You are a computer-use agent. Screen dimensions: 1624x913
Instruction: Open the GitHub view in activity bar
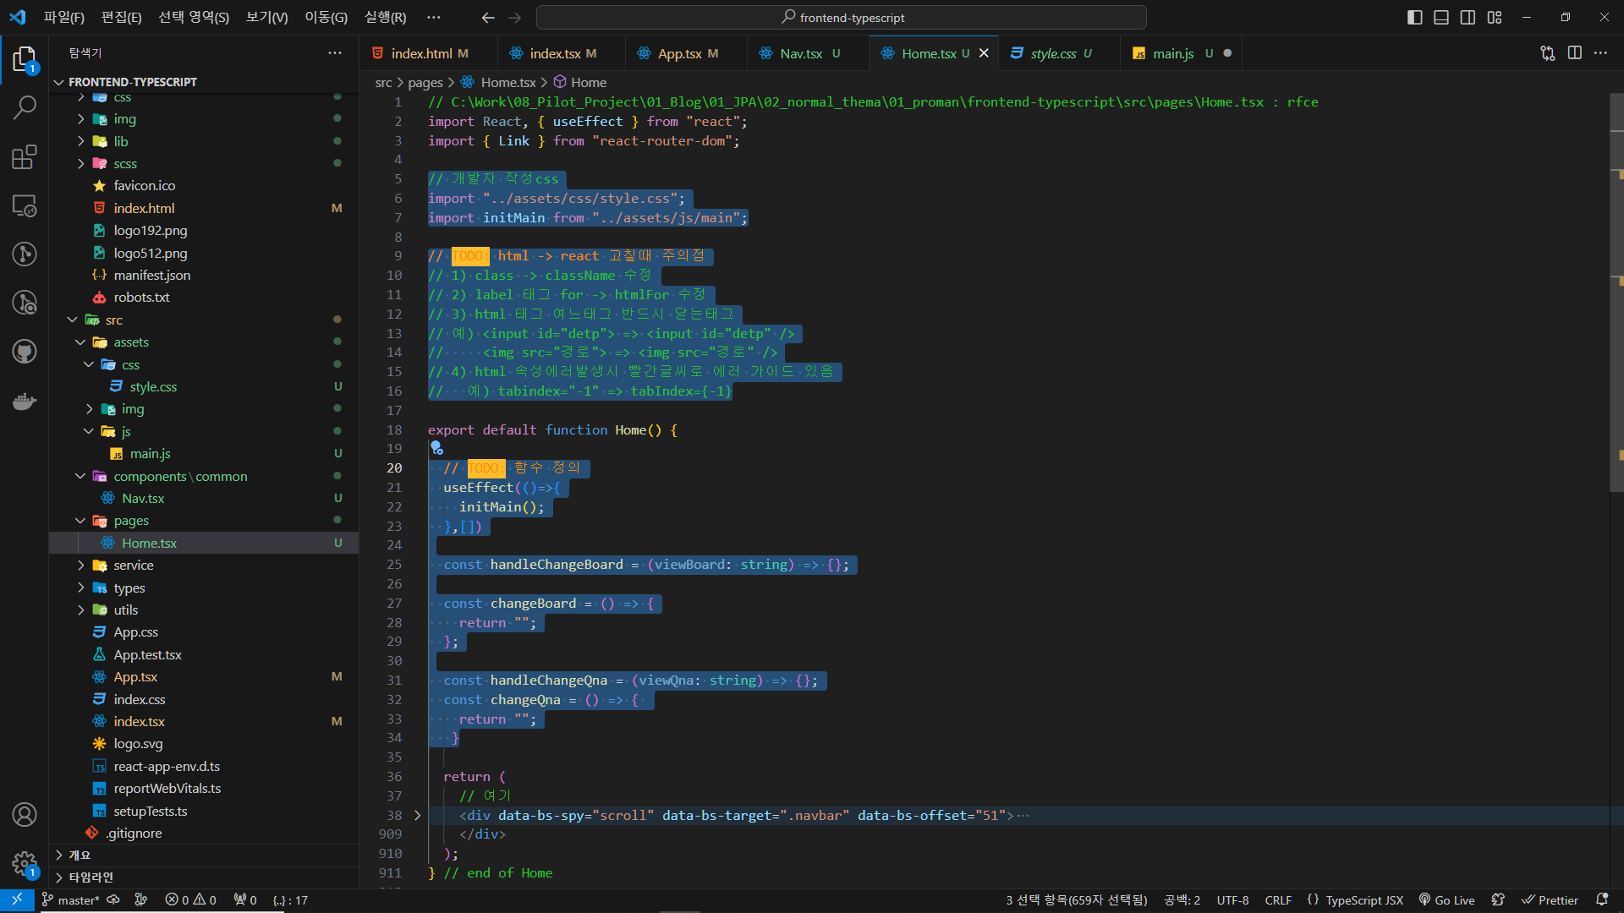(x=25, y=351)
